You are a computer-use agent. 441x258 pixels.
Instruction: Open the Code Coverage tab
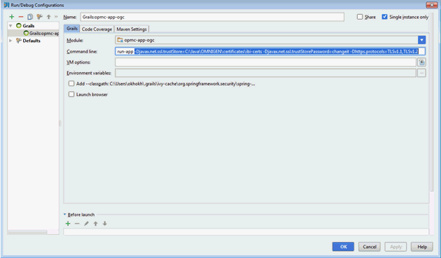(x=97, y=29)
